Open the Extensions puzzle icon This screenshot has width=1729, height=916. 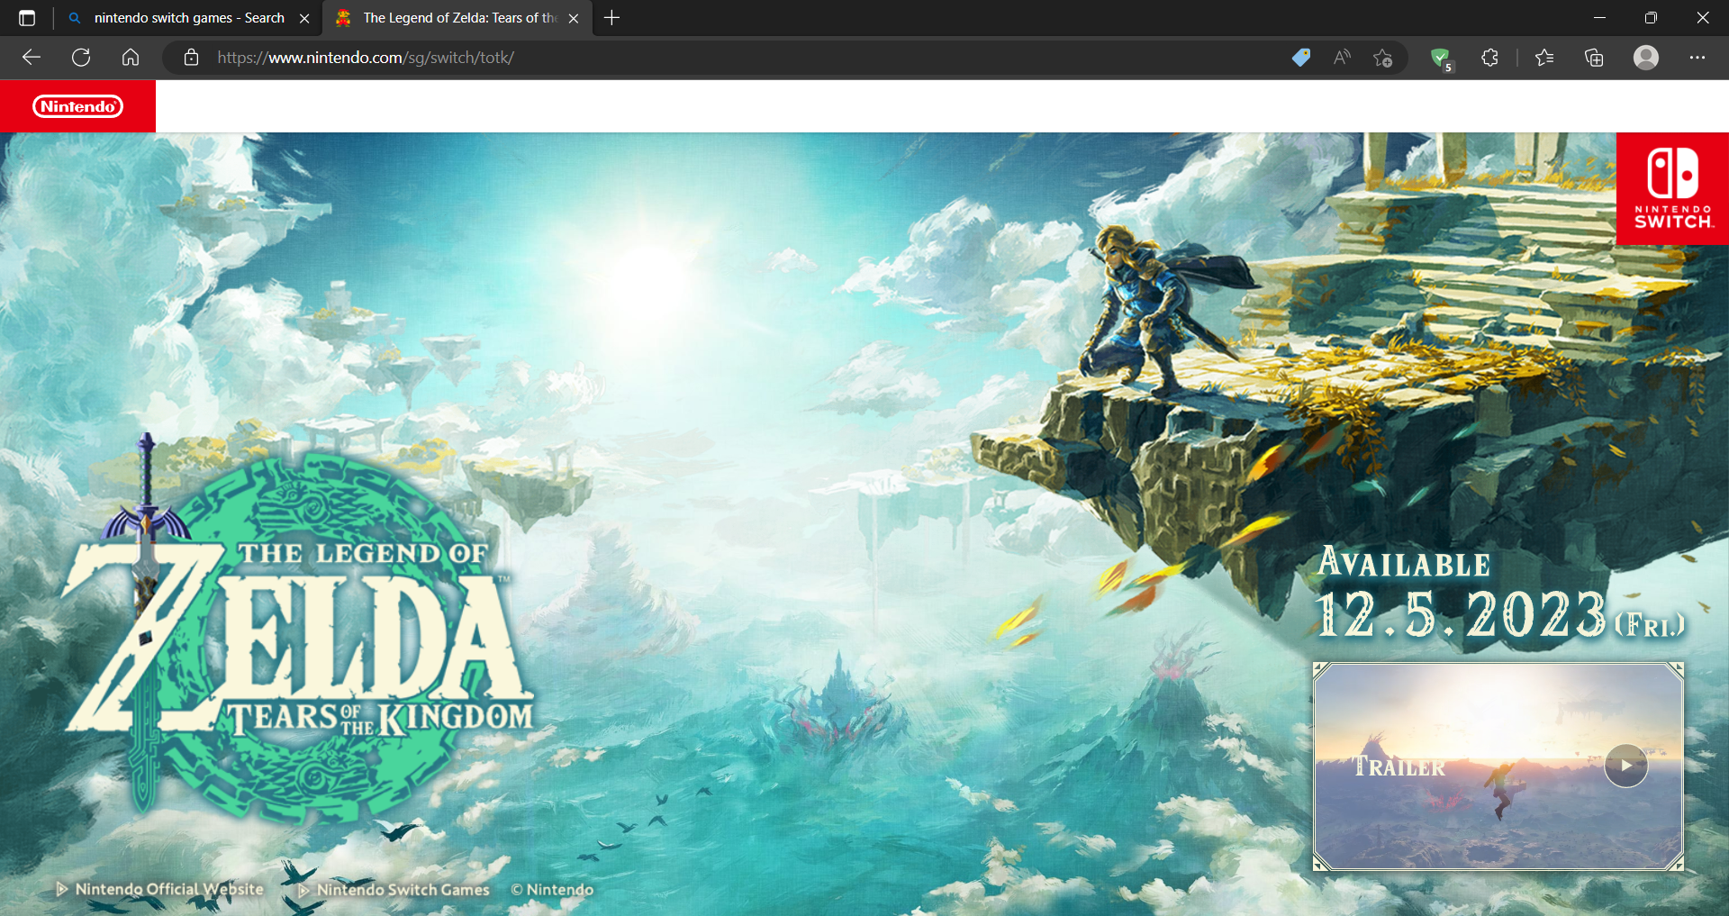[x=1489, y=58]
